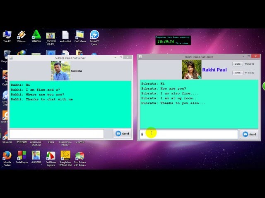Select the we.PNG desktop file
This screenshot has height=198, width=265.
[x=80, y=142]
